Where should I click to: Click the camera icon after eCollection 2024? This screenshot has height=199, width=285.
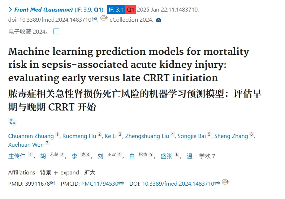click(159, 20)
